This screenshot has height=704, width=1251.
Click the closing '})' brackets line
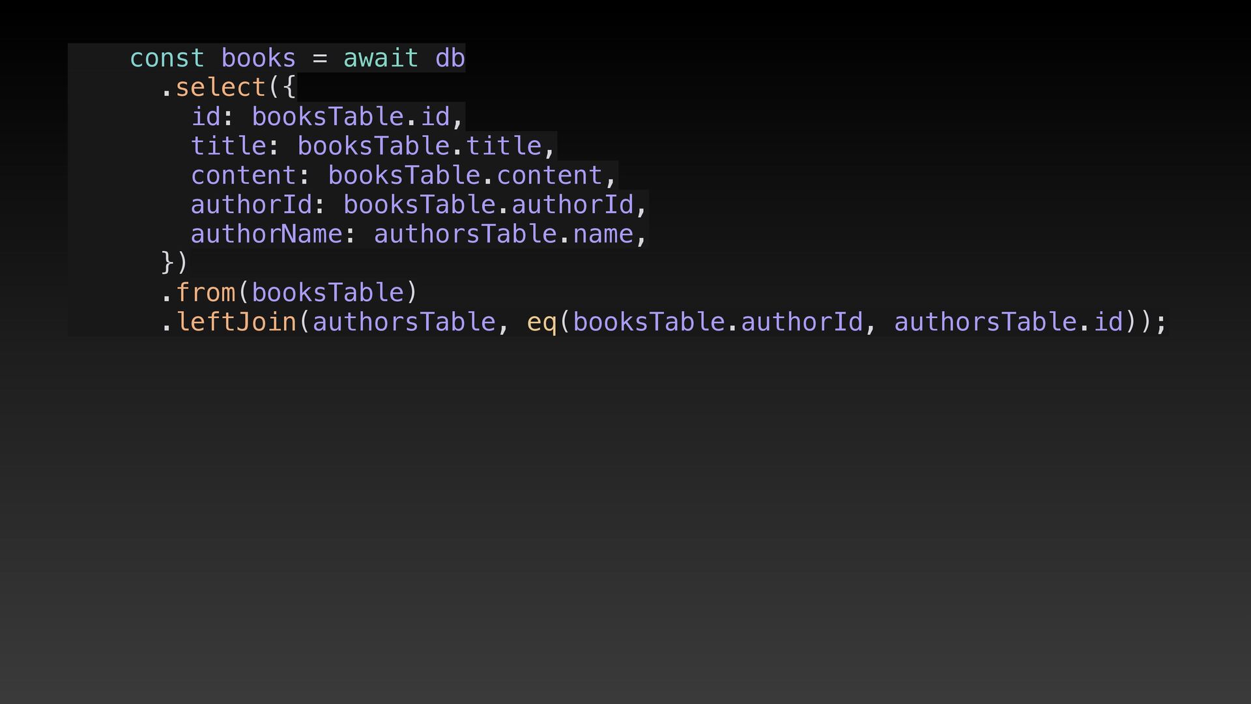click(x=174, y=263)
